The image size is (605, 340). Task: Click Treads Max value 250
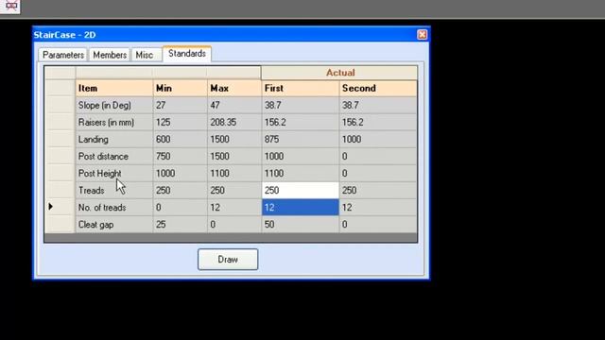tap(234, 191)
